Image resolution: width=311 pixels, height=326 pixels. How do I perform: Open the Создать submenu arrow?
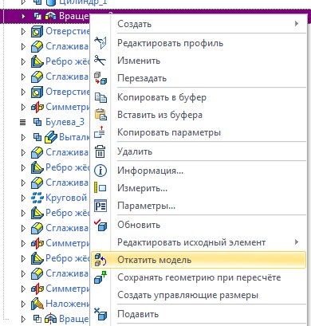coord(297,24)
